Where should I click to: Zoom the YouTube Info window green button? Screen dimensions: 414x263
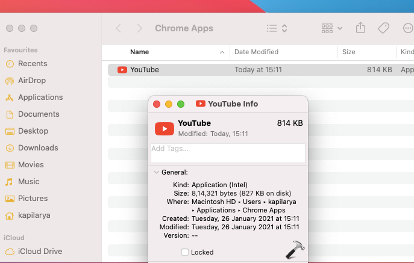(x=181, y=104)
